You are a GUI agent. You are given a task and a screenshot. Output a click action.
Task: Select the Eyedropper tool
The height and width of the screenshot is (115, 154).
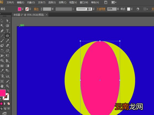(x=2, y=71)
